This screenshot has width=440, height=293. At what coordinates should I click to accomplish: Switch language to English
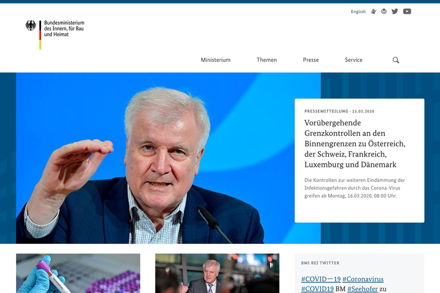(x=358, y=12)
